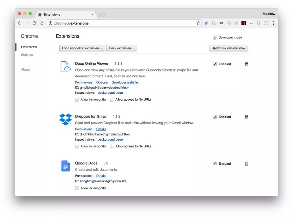
Task: Reload the page with the refresh icon
Action: pyautogui.click(x=34, y=23)
